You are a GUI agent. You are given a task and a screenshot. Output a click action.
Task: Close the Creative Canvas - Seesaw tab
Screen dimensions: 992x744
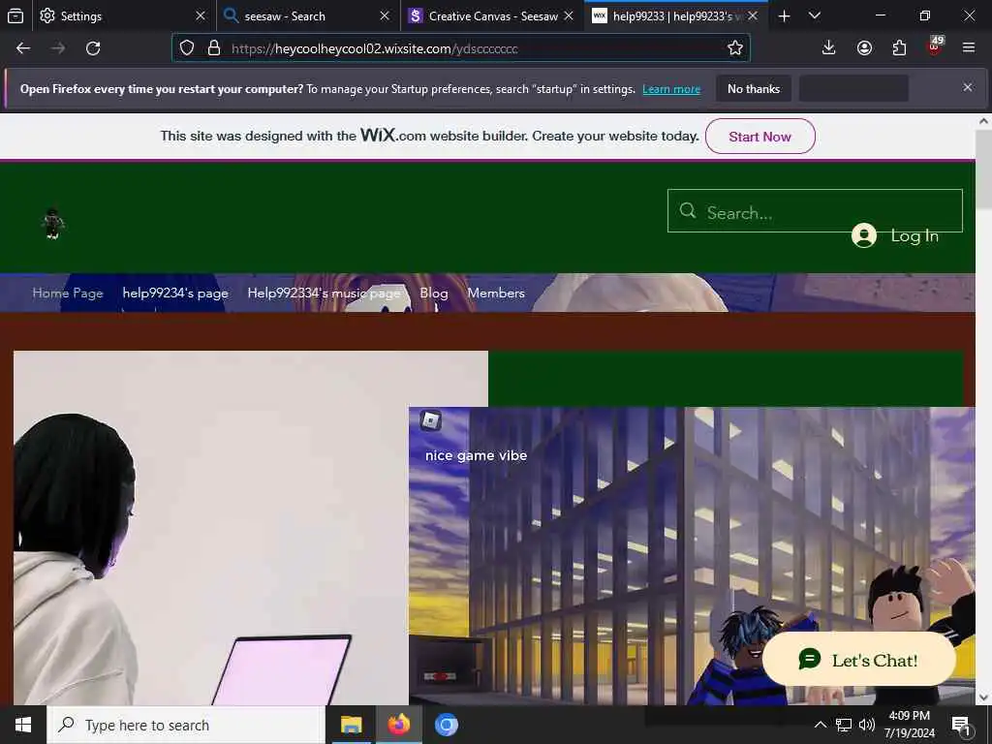(569, 15)
